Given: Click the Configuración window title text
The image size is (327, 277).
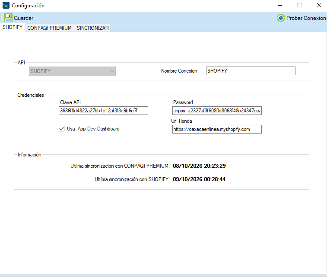Looking at the screenshot, I should 28,6.
